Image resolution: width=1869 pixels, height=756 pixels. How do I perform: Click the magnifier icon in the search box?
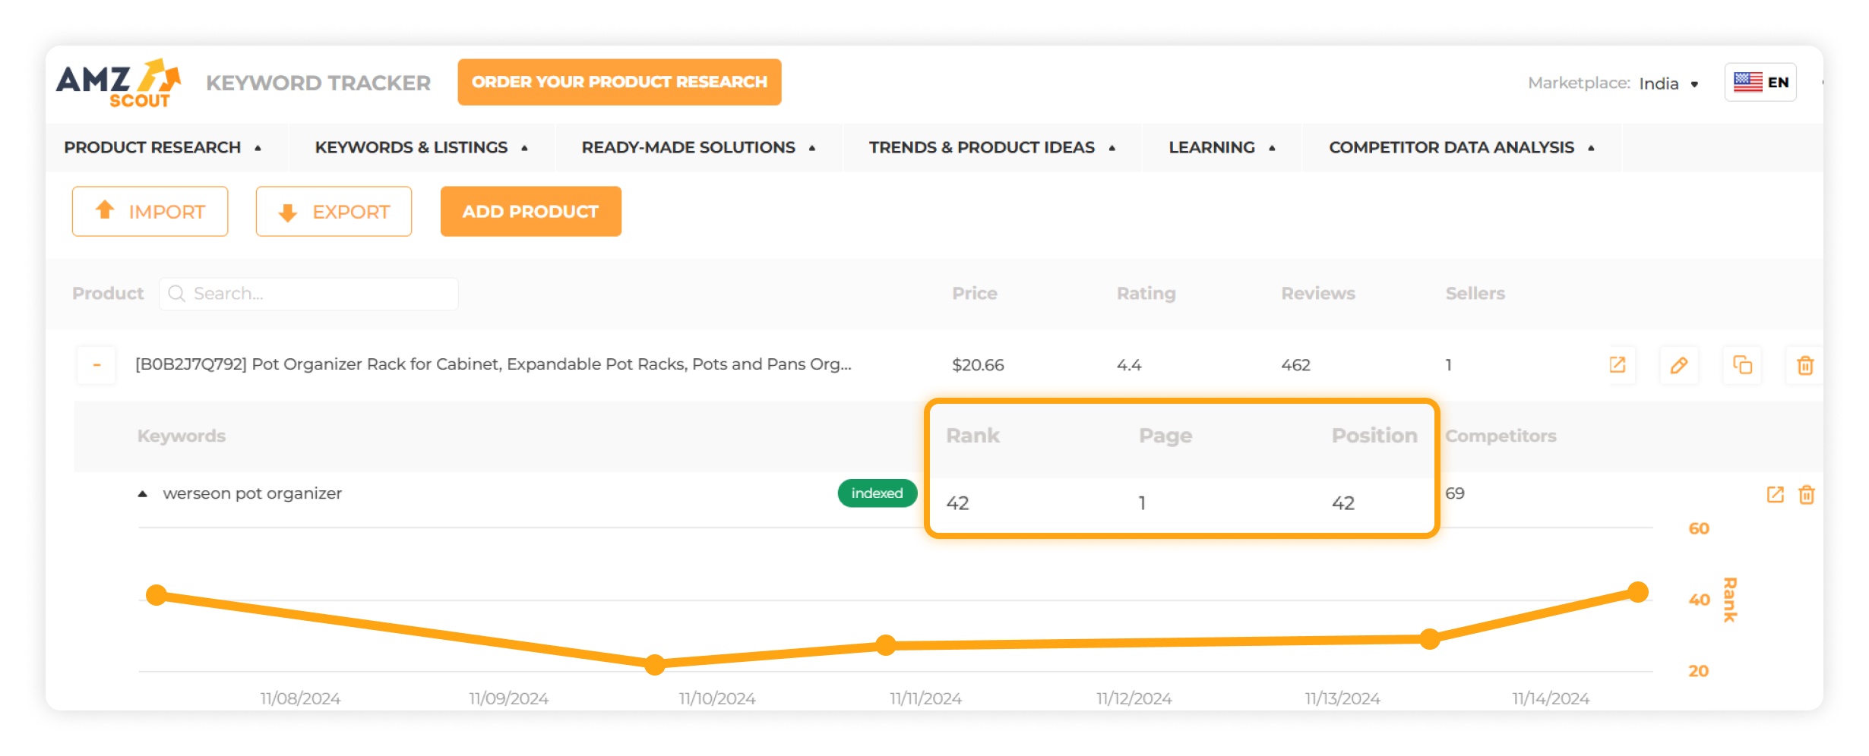click(x=177, y=293)
